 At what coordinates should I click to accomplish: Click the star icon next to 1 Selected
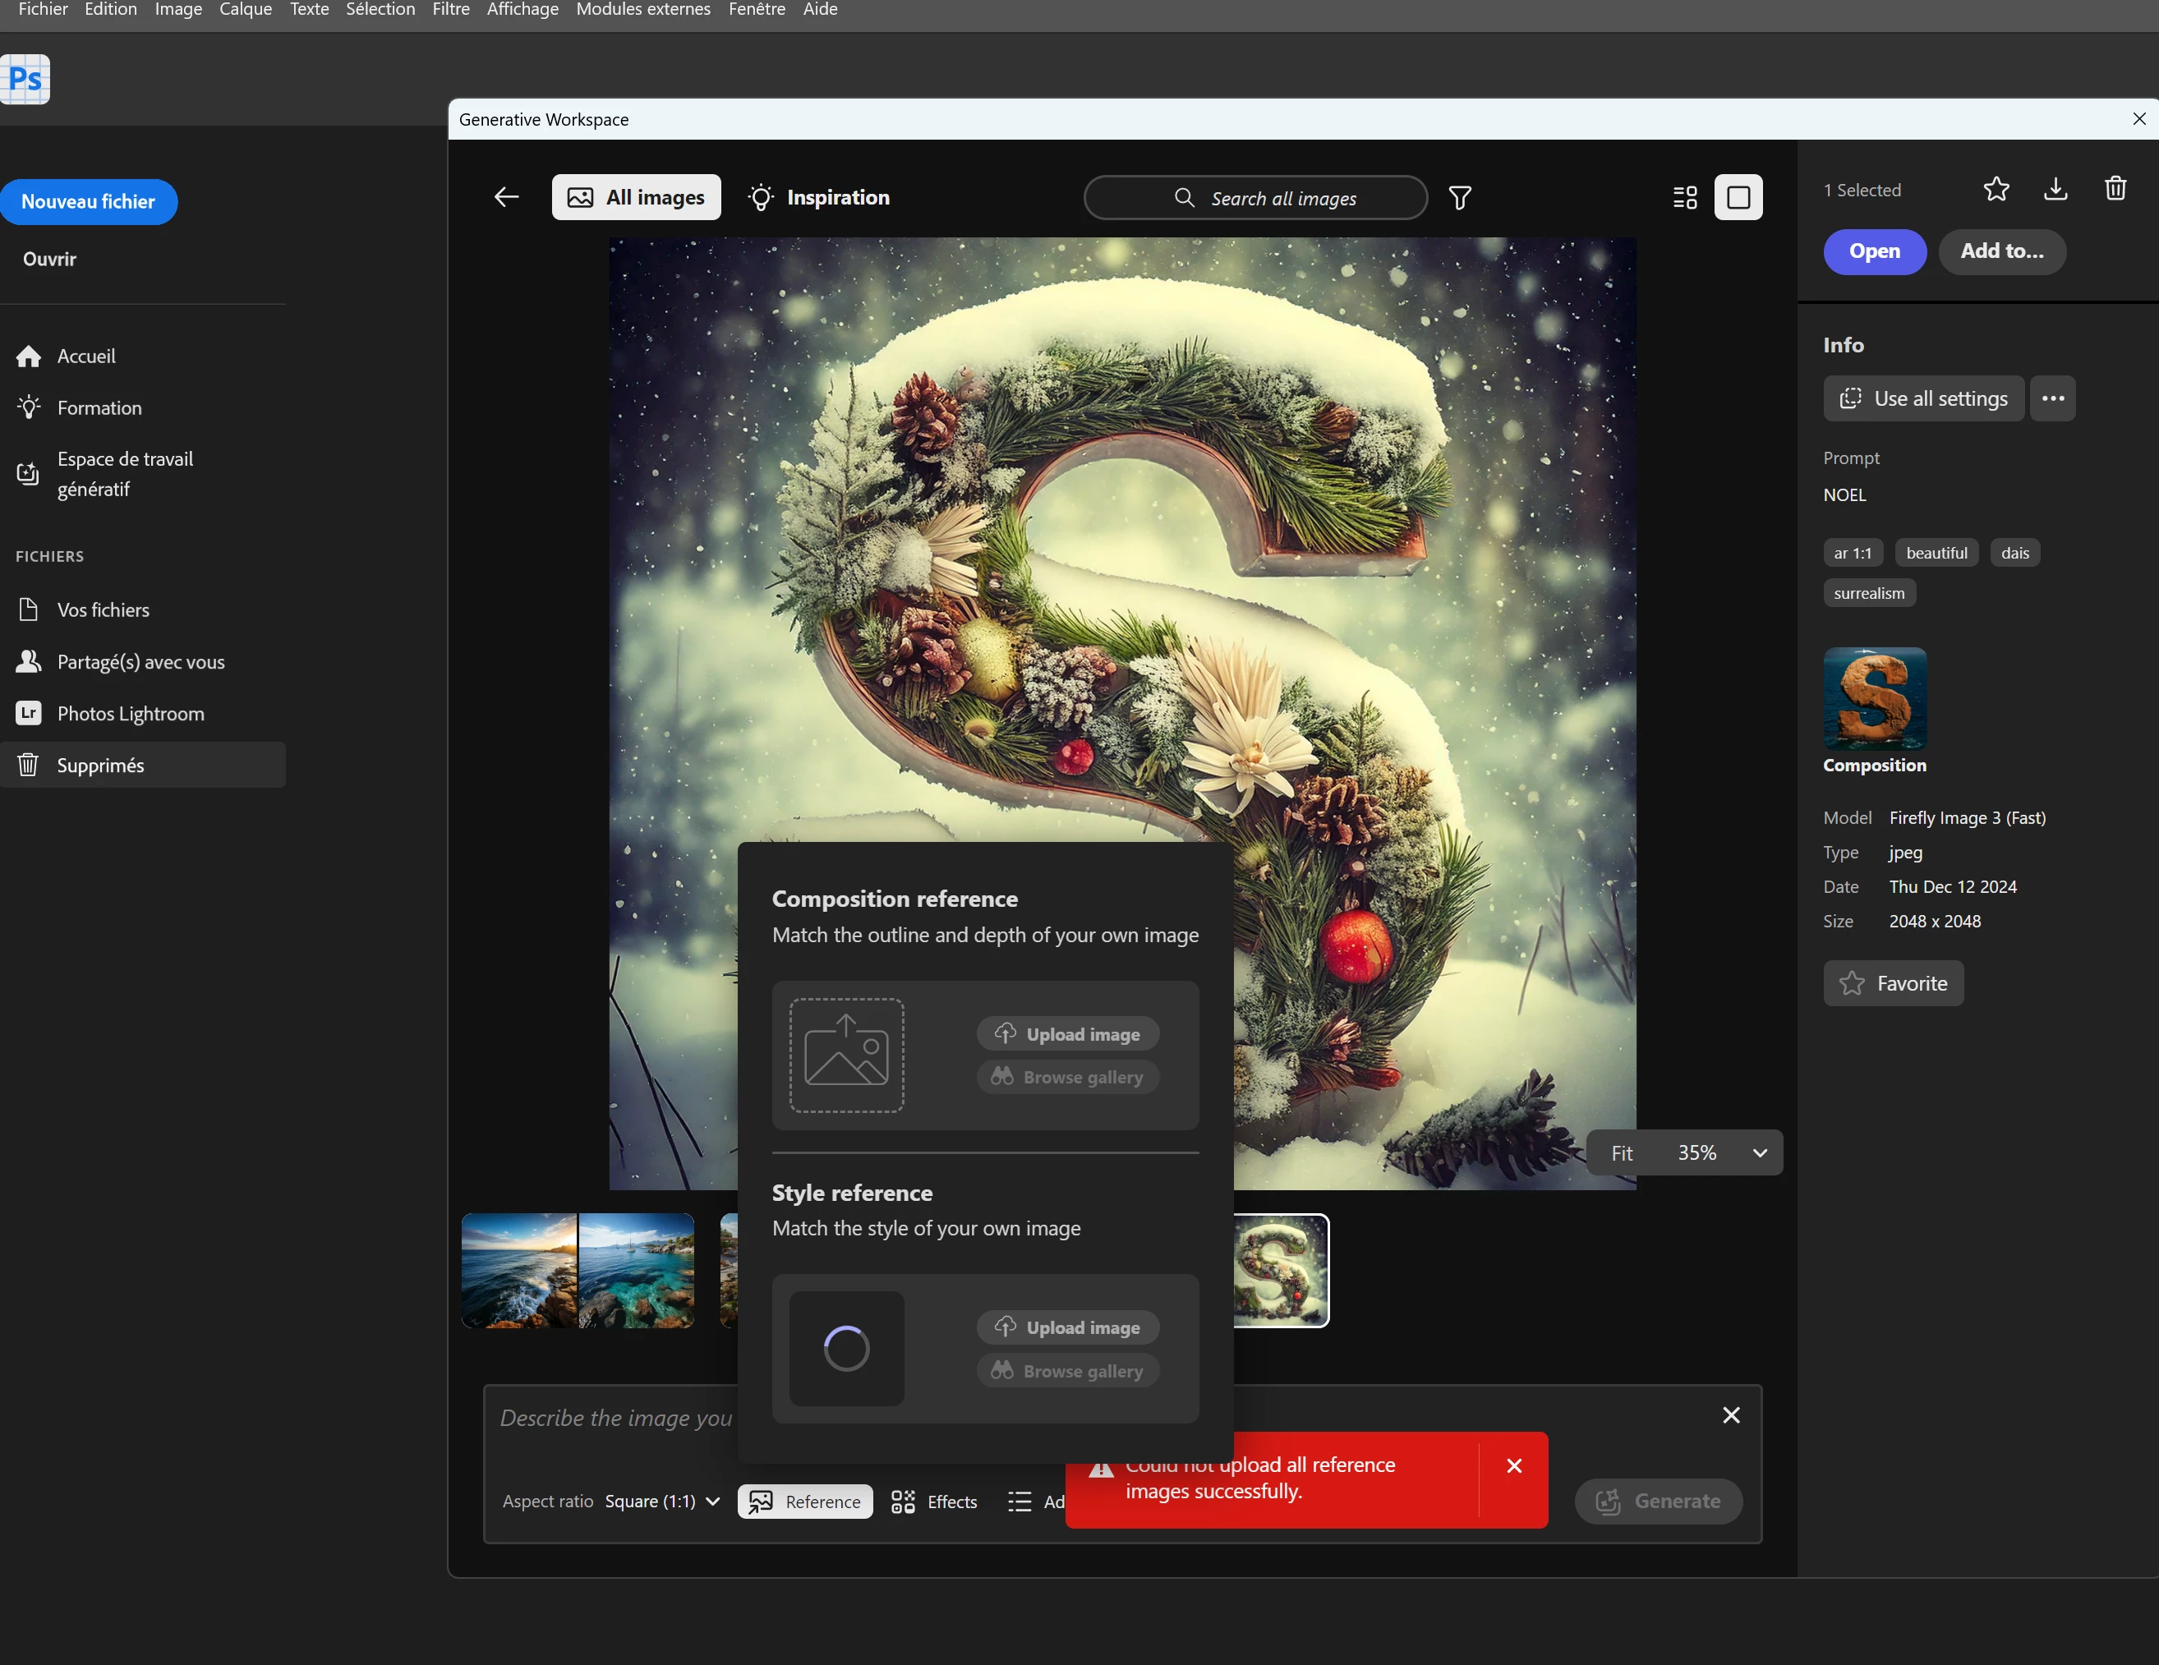pyautogui.click(x=1996, y=189)
